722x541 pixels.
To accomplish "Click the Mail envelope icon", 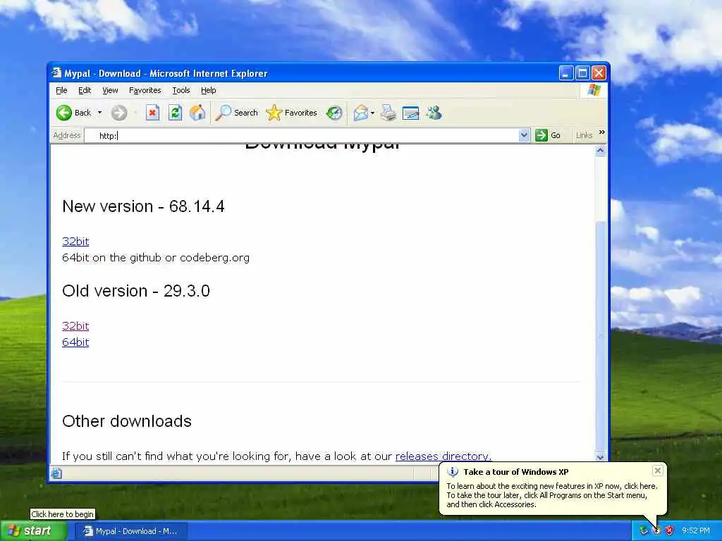I will [360, 113].
